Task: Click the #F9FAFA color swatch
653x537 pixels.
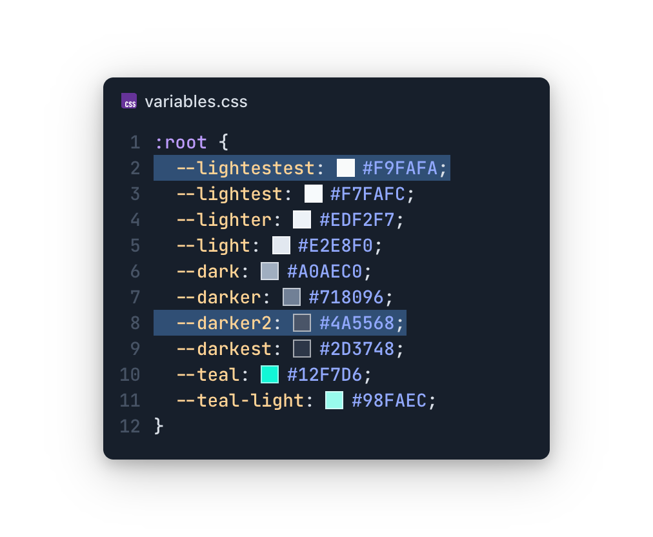Action: 346,168
